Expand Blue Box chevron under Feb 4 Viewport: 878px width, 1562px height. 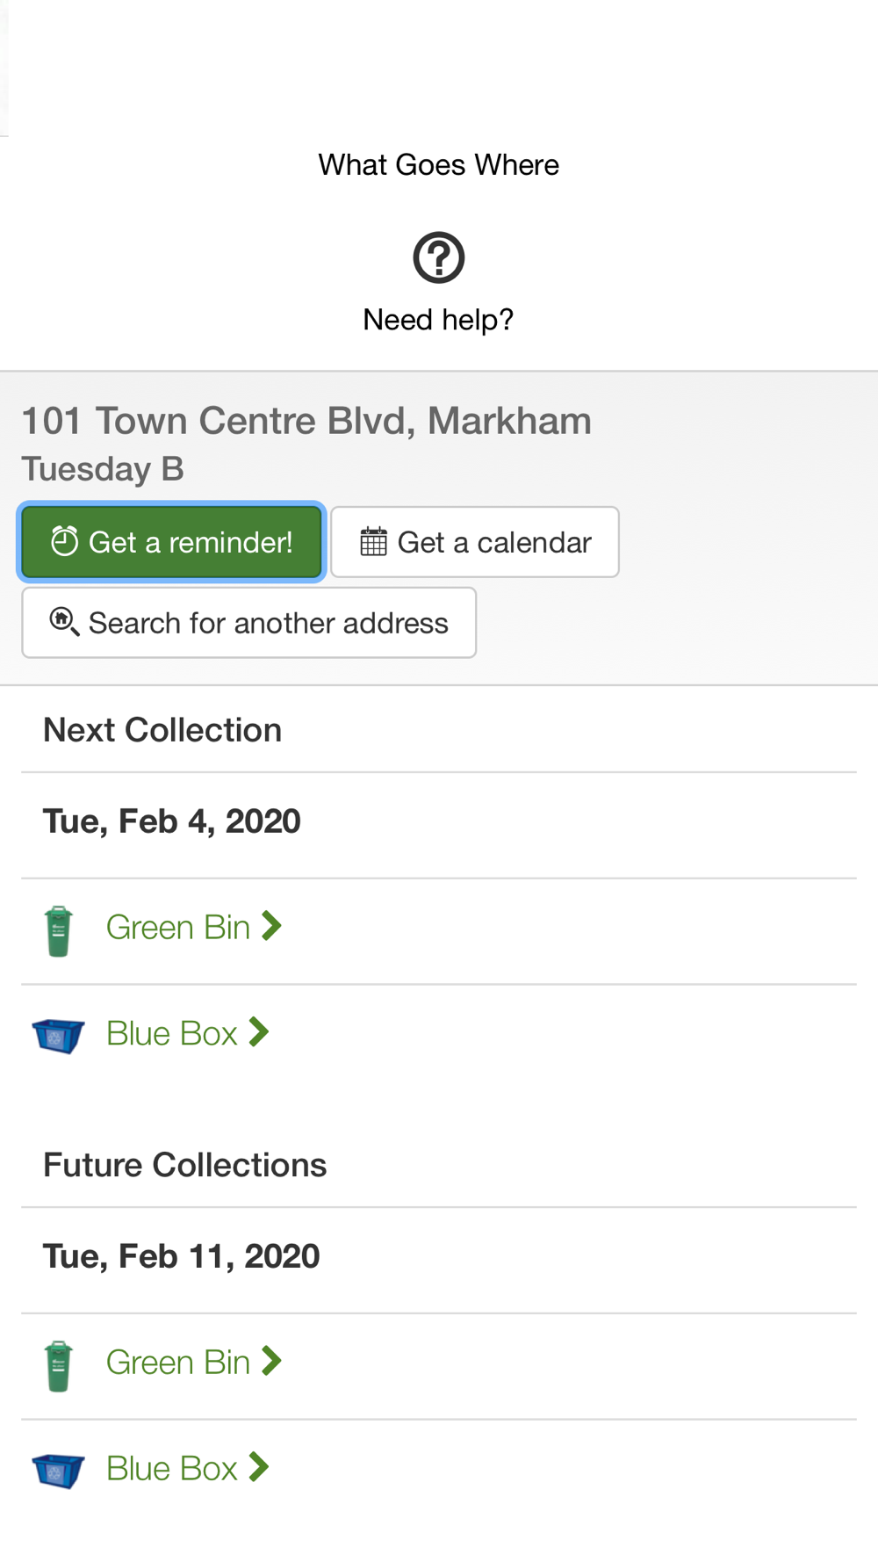tap(258, 1032)
